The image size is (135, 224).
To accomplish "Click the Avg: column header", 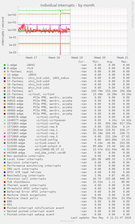I will coord(110,62).
